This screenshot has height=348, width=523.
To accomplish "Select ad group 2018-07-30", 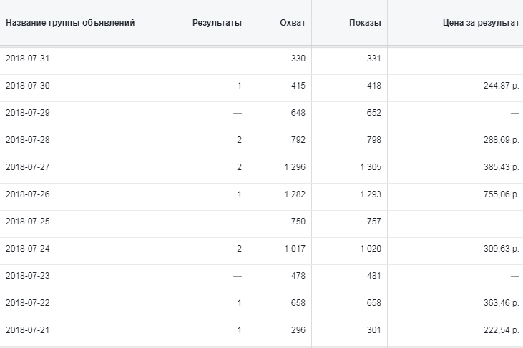I will point(28,86).
